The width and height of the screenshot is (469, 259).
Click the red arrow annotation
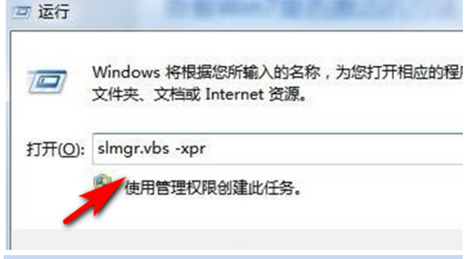pyautogui.click(x=94, y=200)
